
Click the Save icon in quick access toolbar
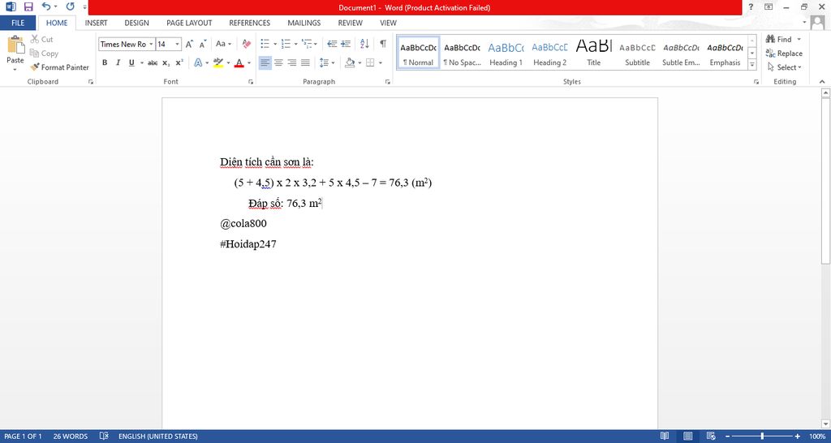[x=28, y=6]
